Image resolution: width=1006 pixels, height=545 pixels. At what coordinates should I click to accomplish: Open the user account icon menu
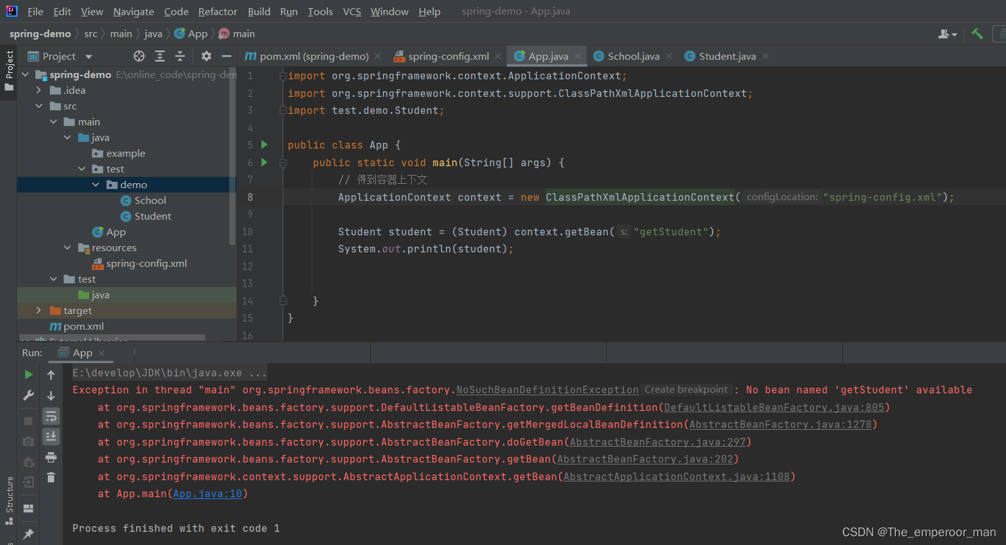pyautogui.click(x=947, y=34)
